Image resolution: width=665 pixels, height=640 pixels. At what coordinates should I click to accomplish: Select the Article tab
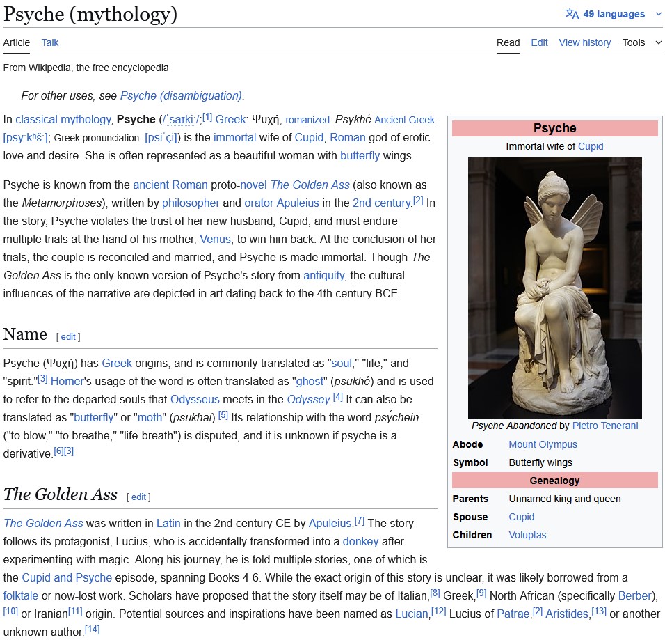pyautogui.click(x=17, y=42)
